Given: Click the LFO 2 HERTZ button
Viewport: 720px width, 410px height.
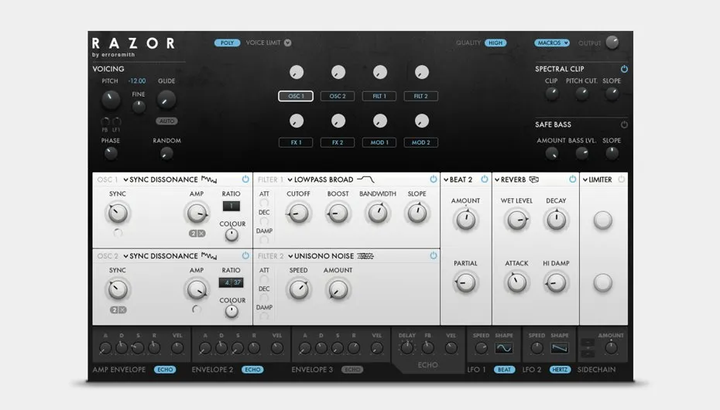Looking at the screenshot, I should (560, 370).
